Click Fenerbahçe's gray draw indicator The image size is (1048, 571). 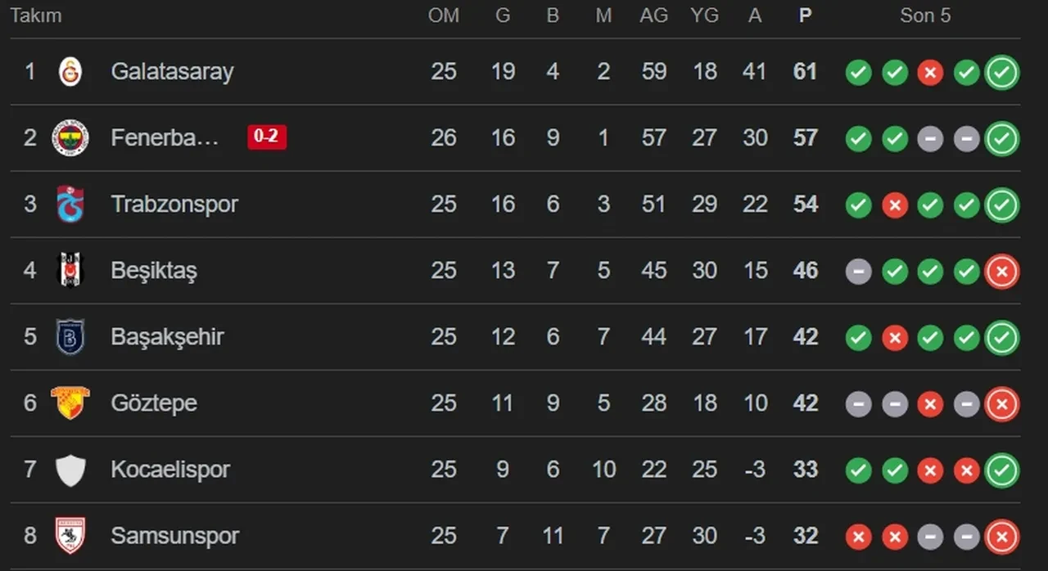[x=930, y=138]
